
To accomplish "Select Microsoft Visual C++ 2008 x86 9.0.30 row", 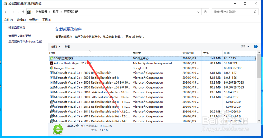I will pos(152,87).
